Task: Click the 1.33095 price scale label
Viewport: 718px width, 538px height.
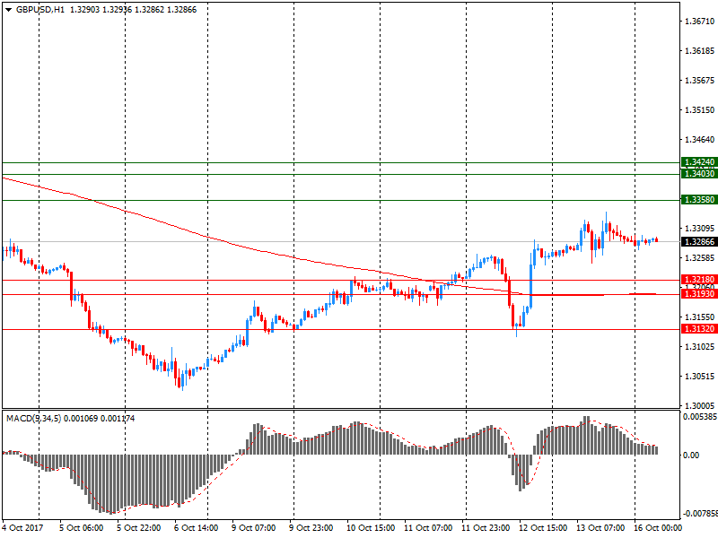Action: pos(699,229)
